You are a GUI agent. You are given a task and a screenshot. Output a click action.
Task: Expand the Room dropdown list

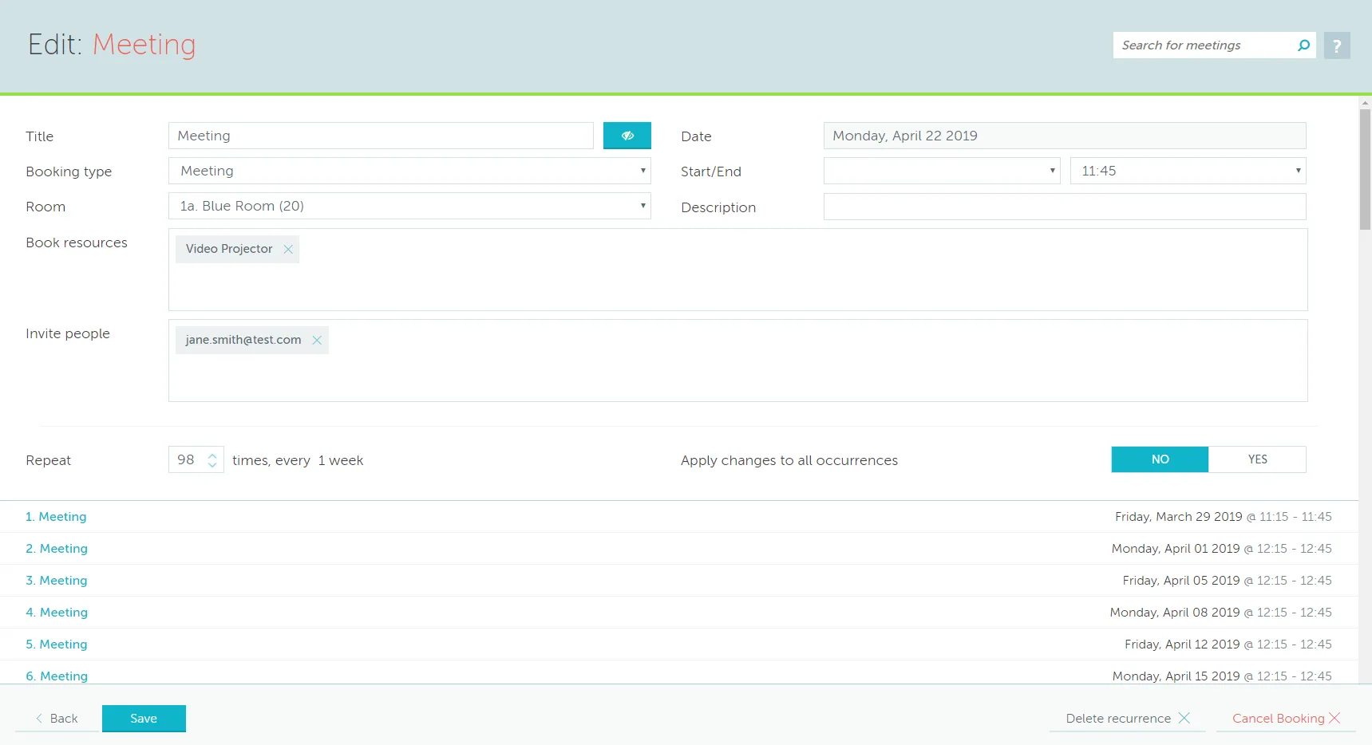tap(409, 206)
